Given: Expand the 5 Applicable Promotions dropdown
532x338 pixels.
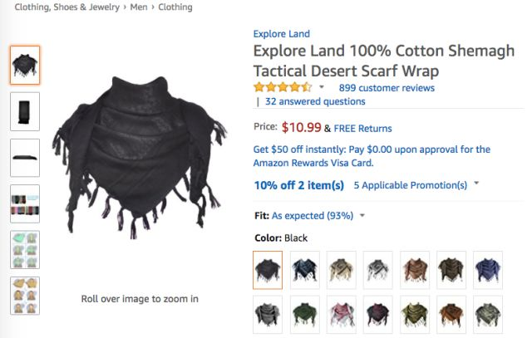Looking at the screenshot, I should [476, 184].
